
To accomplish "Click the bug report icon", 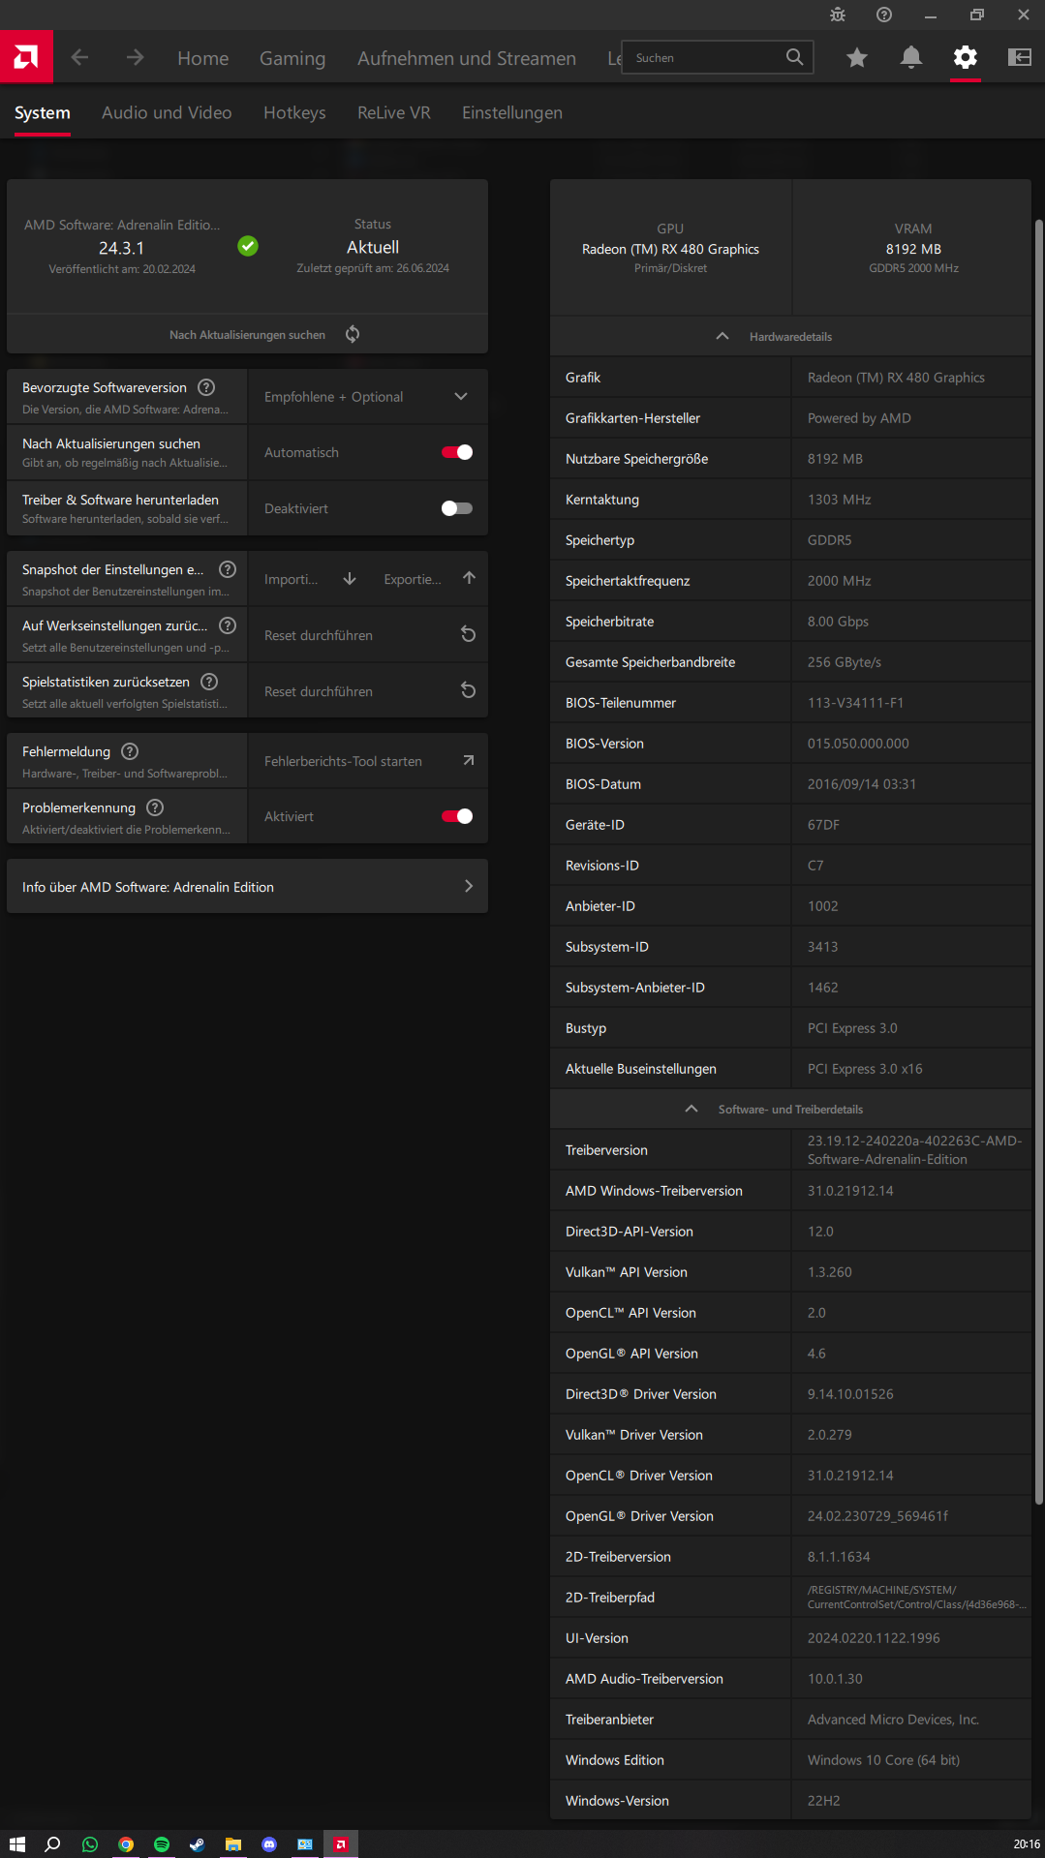I will pyautogui.click(x=838, y=15).
